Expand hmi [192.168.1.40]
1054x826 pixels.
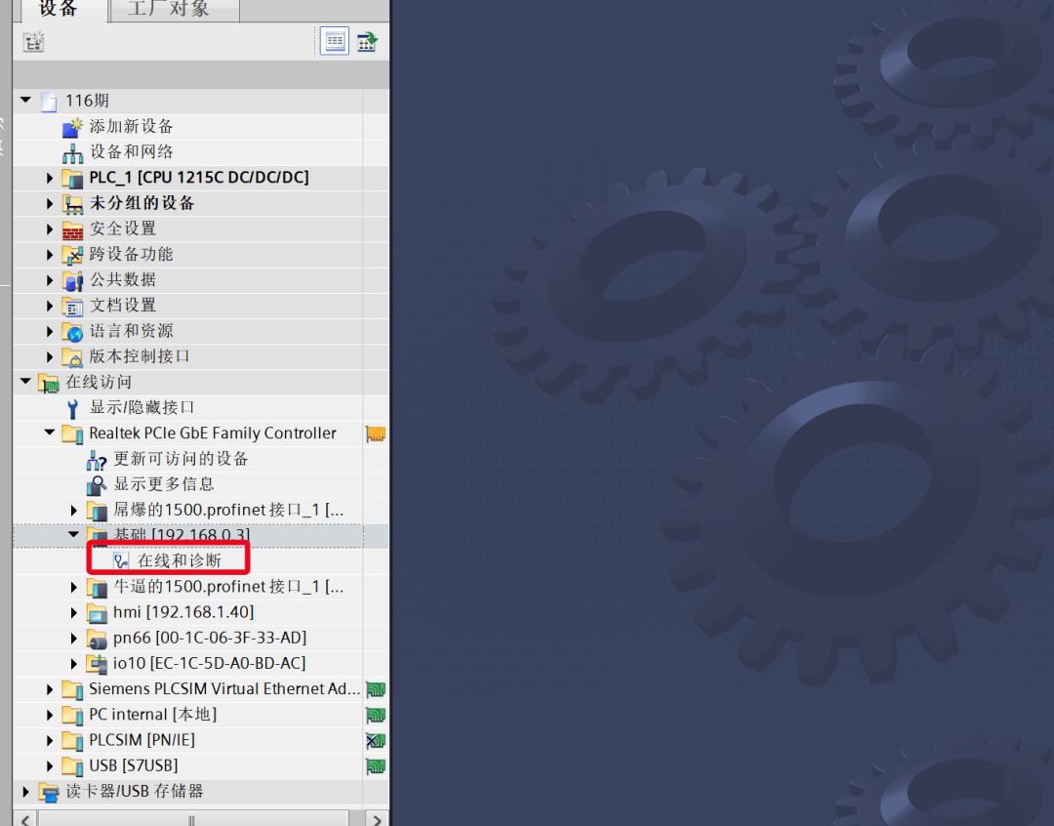click(x=74, y=613)
